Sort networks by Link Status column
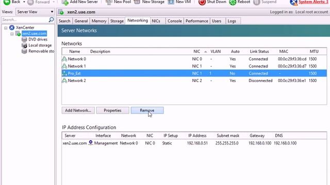The height and width of the screenshot is (185, 330). coord(259,51)
